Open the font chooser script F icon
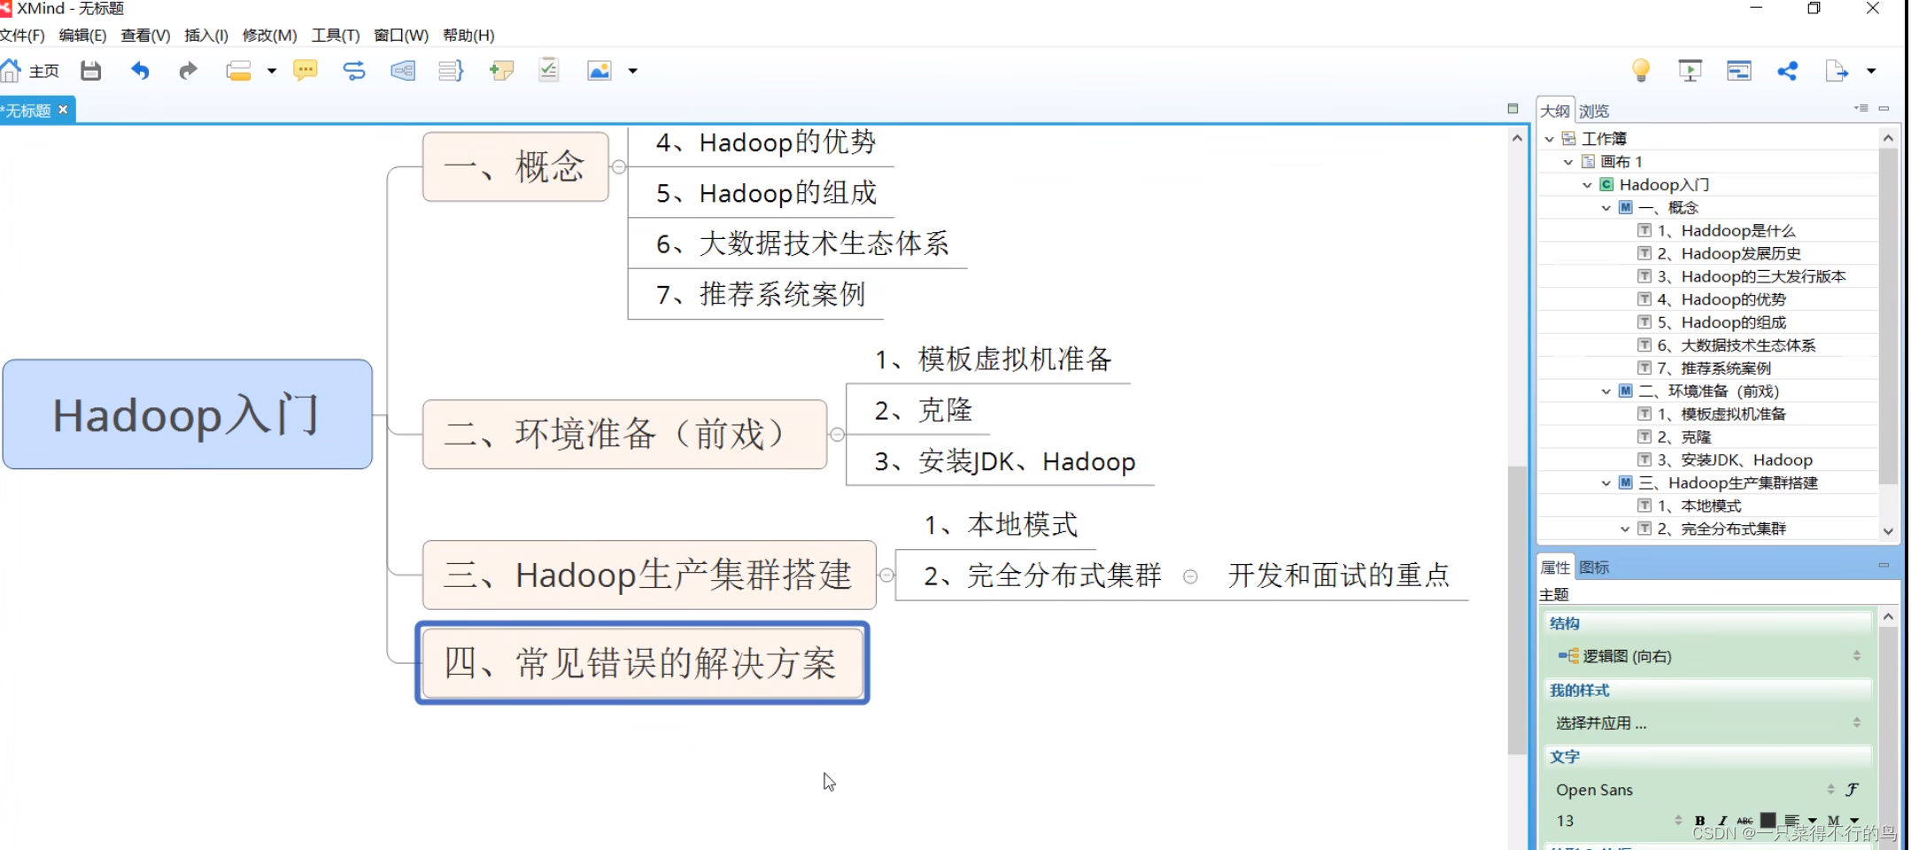Viewport: 1911px width, 850px height. pos(1852,789)
